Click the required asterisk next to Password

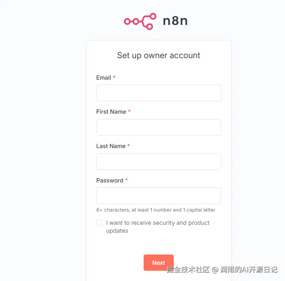coord(126,180)
